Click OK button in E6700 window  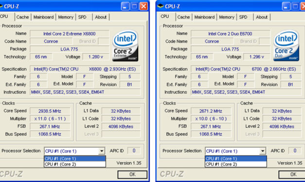(x=292, y=174)
